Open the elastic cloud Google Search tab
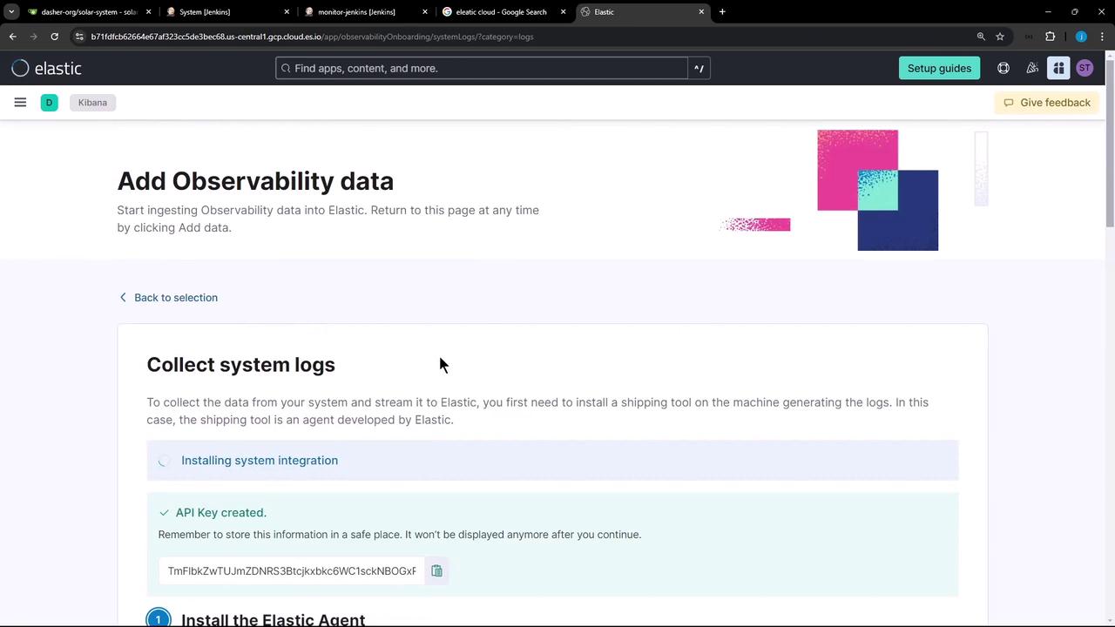The image size is (1115, 627). (501, 12)
